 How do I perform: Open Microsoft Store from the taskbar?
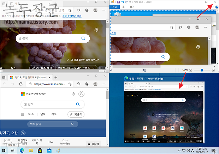(40, 150)
